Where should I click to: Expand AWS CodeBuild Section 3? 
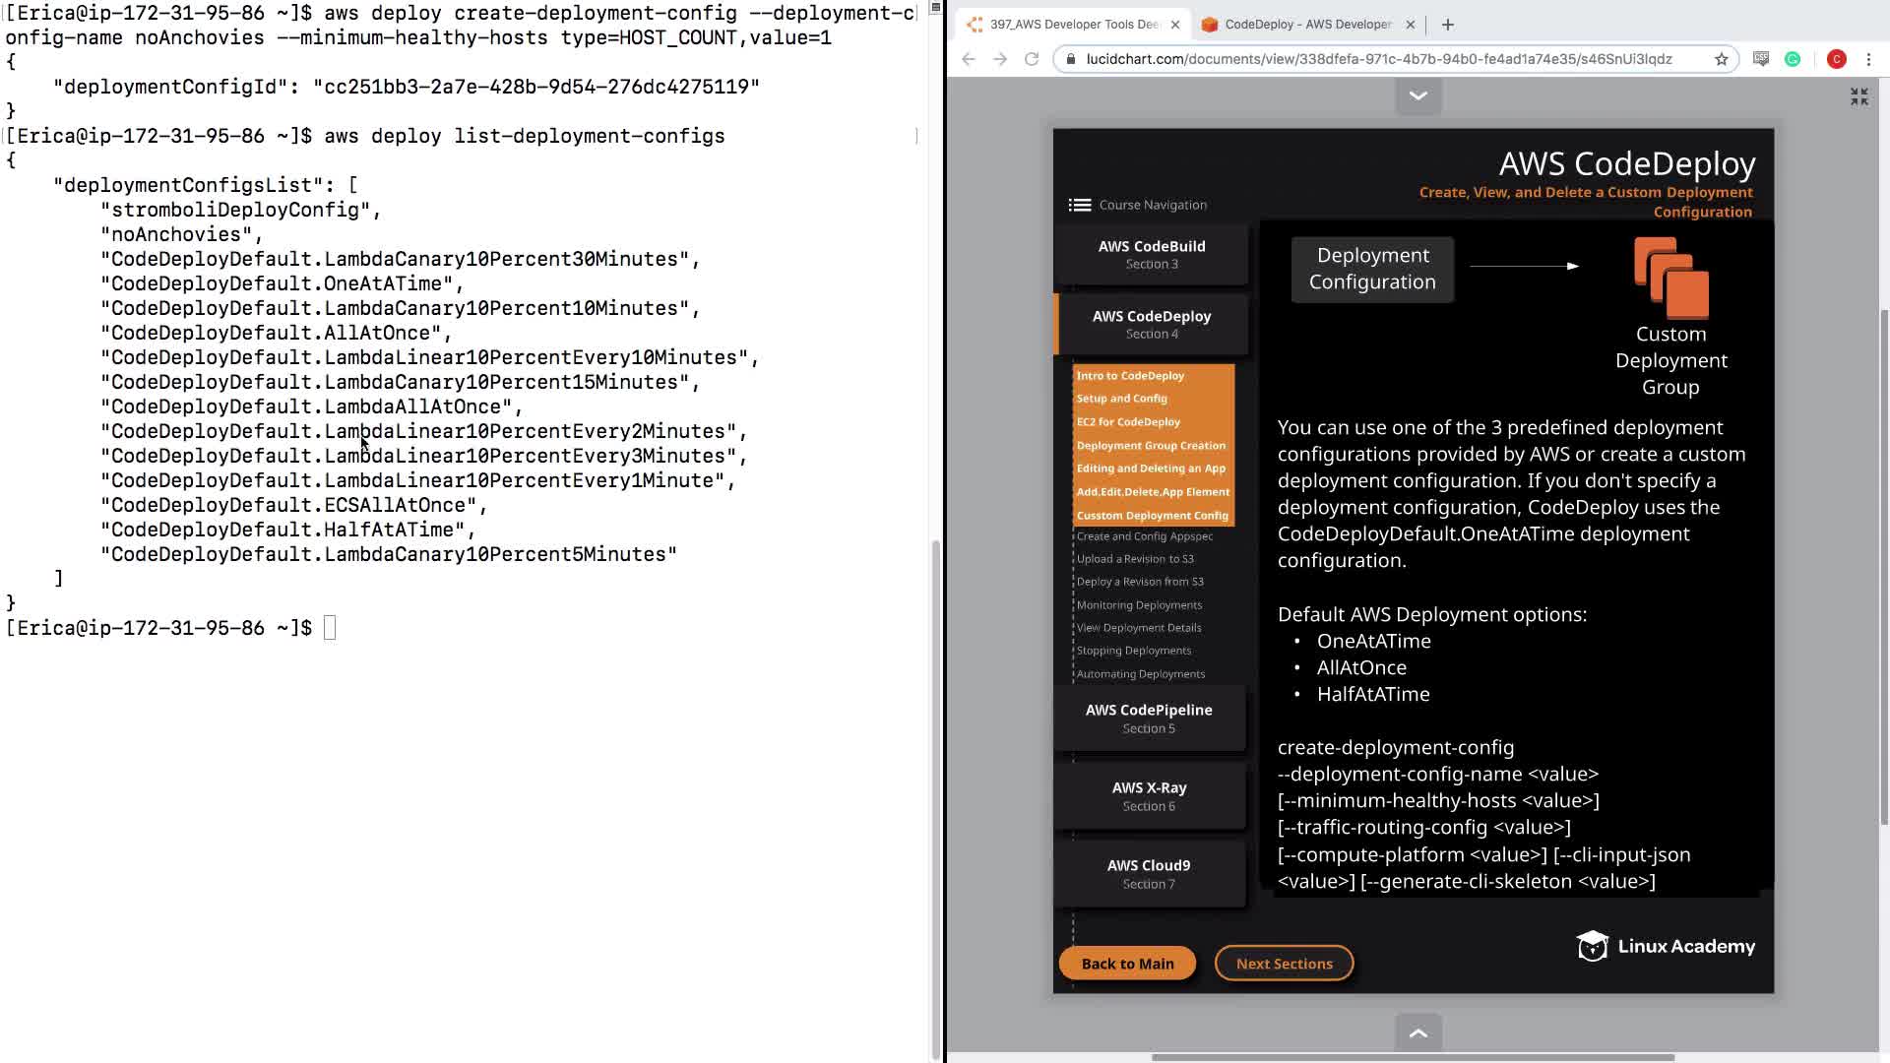pos(1151,254)
